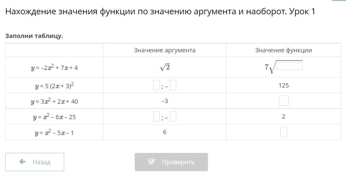
Task: Click the Назад button
Action: 35,162
